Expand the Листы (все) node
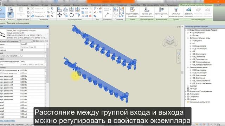The width and height of the screenshot is (225, 126). click(x=186, y=94)
